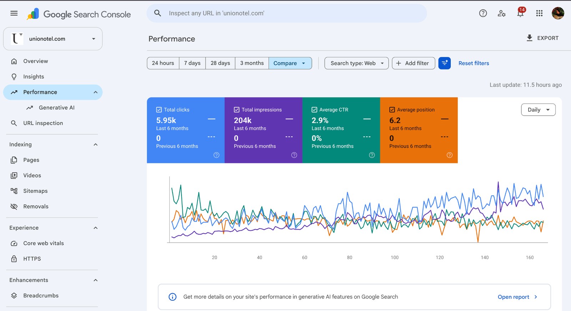
Task: Click the search magnifier icon
Action: [x=157, y=13]
